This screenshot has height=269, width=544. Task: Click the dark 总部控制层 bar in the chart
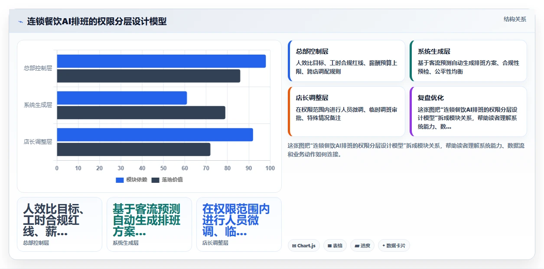148,76
